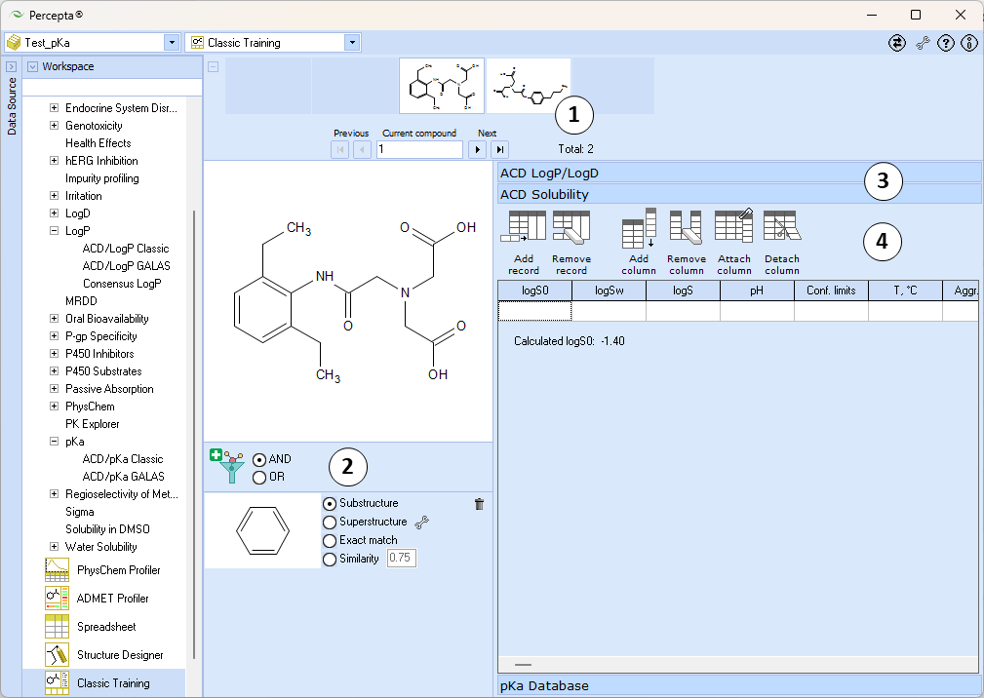Image resolution: width=984 pixels, height=698 pixels.
Task: Select the Similarity search option
Action: (351, 559)
